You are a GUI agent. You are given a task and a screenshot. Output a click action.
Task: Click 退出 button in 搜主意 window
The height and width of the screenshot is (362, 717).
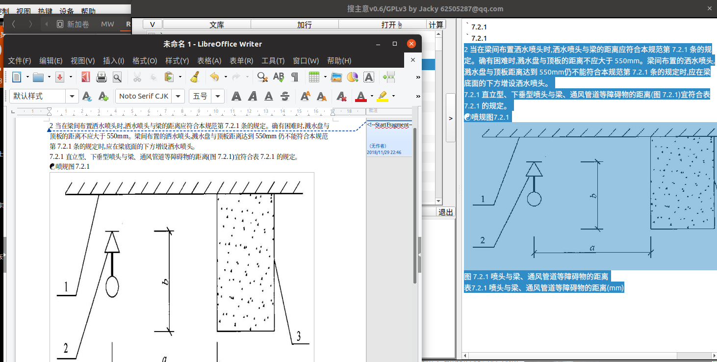pos(446,212)
